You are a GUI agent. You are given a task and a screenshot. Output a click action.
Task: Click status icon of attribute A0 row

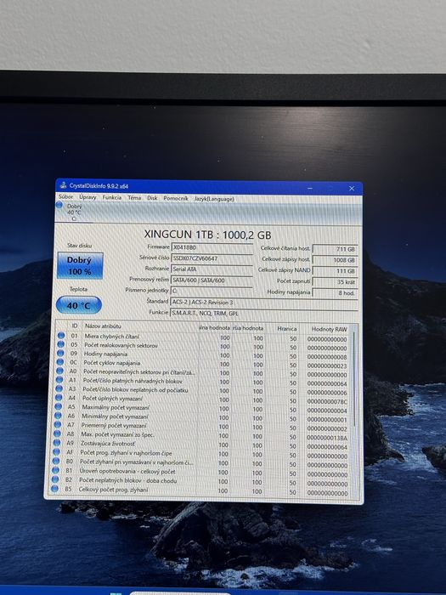pos(59,371)
